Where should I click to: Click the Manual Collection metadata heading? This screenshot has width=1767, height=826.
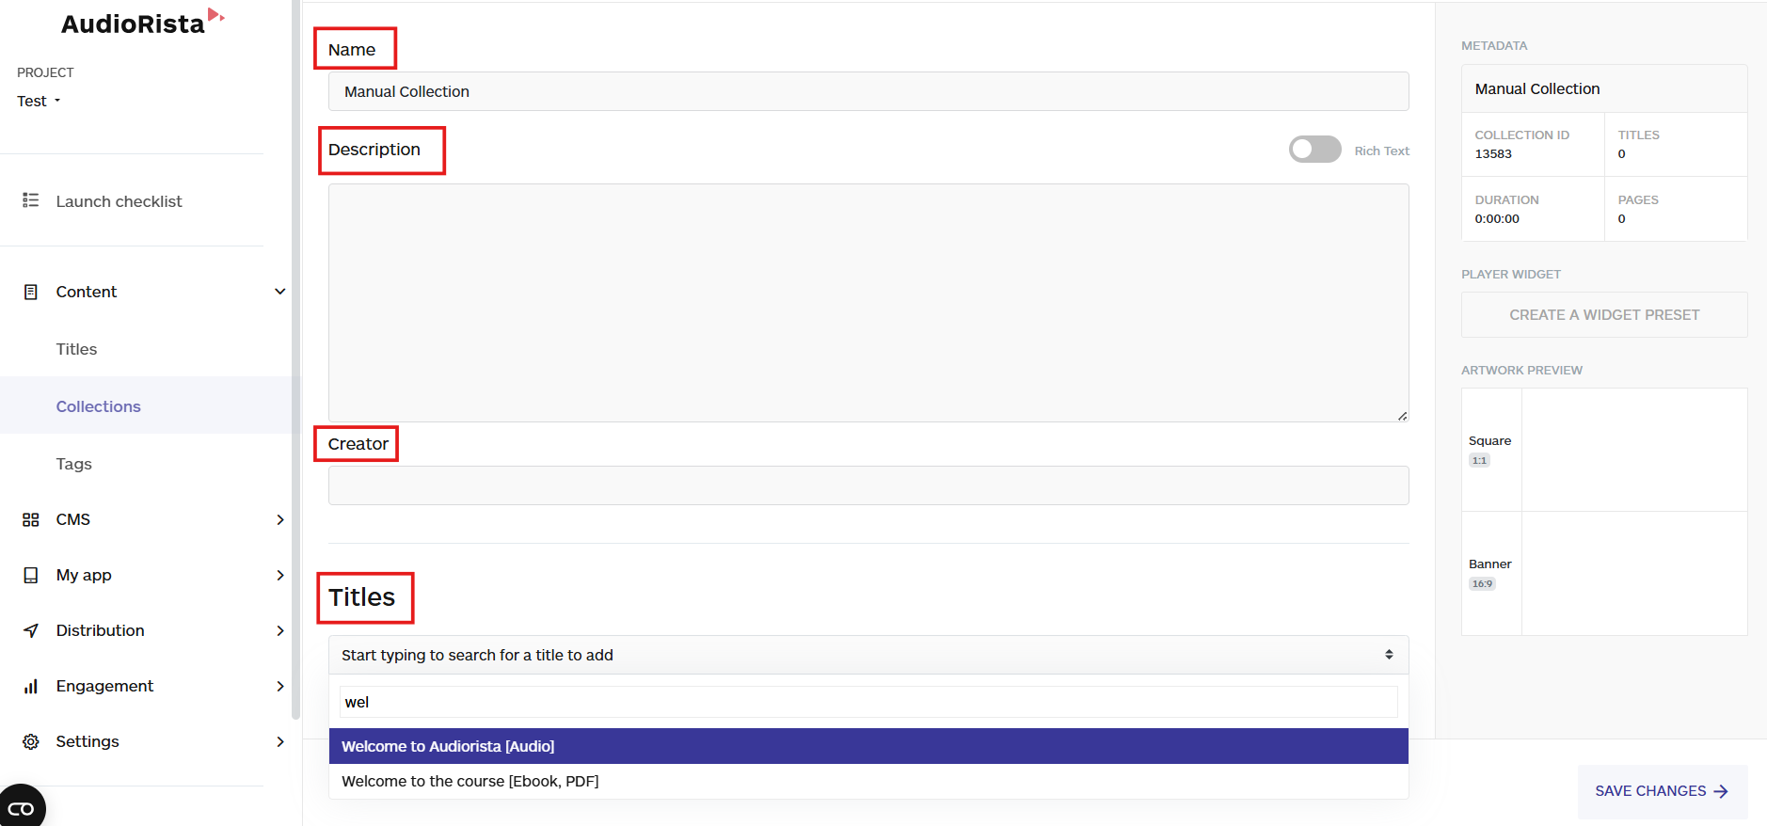click(1537, 88)
